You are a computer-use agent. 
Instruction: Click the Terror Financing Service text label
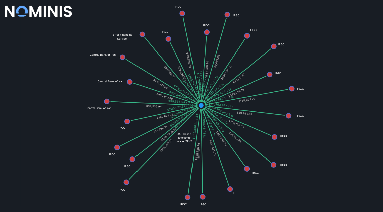(x=122, y=37)
